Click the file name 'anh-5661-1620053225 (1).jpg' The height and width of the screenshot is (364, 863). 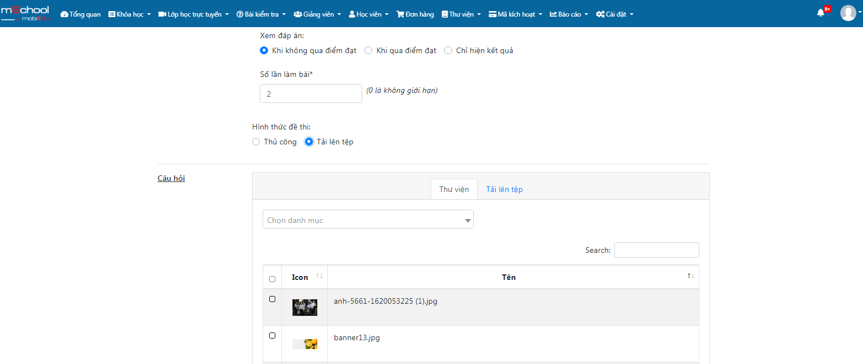[x=385, y=301]
